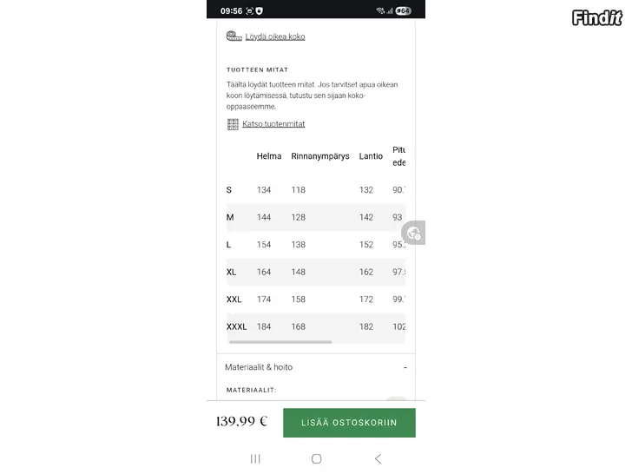Tap the shield icon in status bar
The width and height of the screenshot is (632, 474).
point(259,10)
